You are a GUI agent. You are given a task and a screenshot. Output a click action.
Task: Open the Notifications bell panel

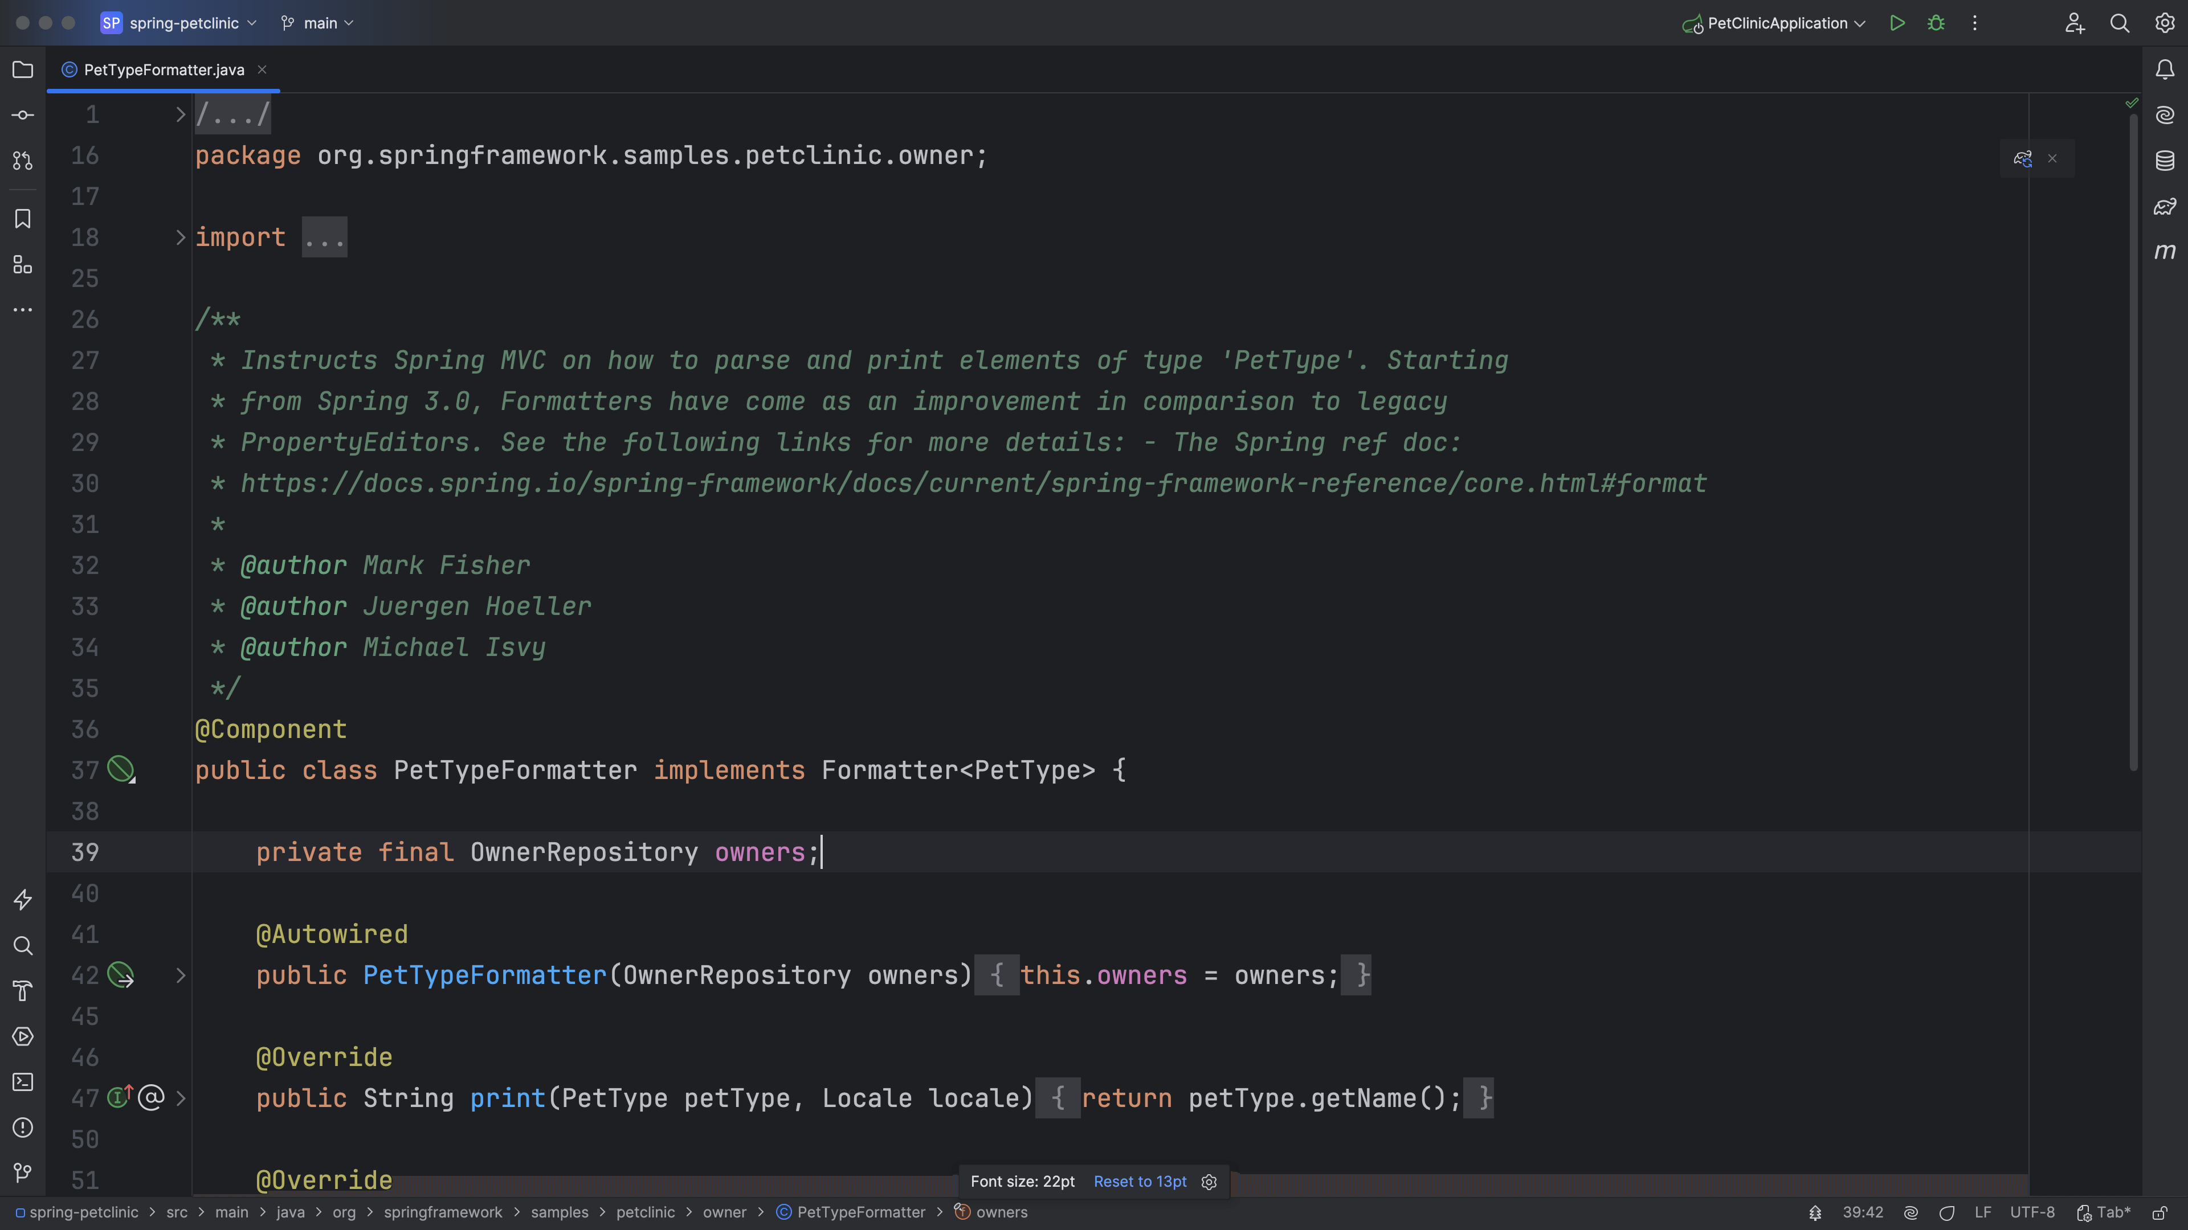[2164, 69]
